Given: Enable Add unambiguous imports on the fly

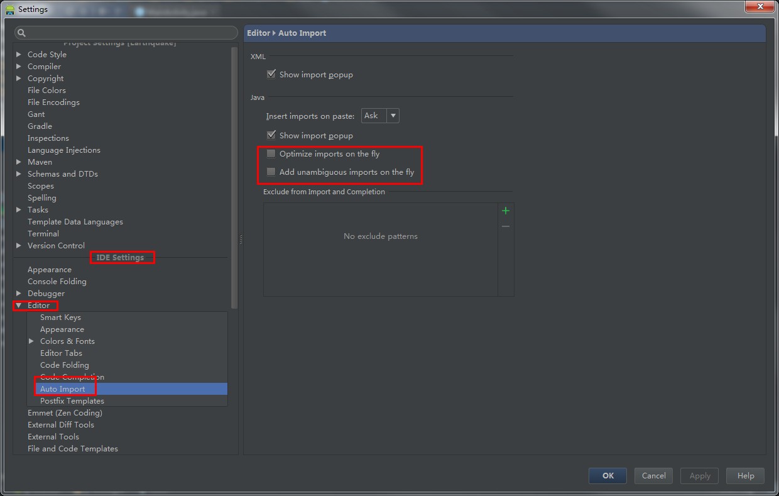Looking at the screenshot, I should [271, 172].
